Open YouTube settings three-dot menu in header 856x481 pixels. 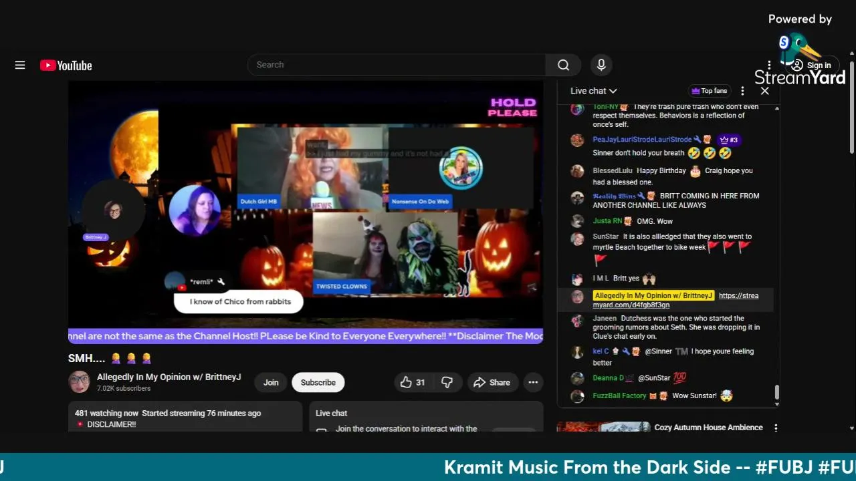[x=770, y=65]
